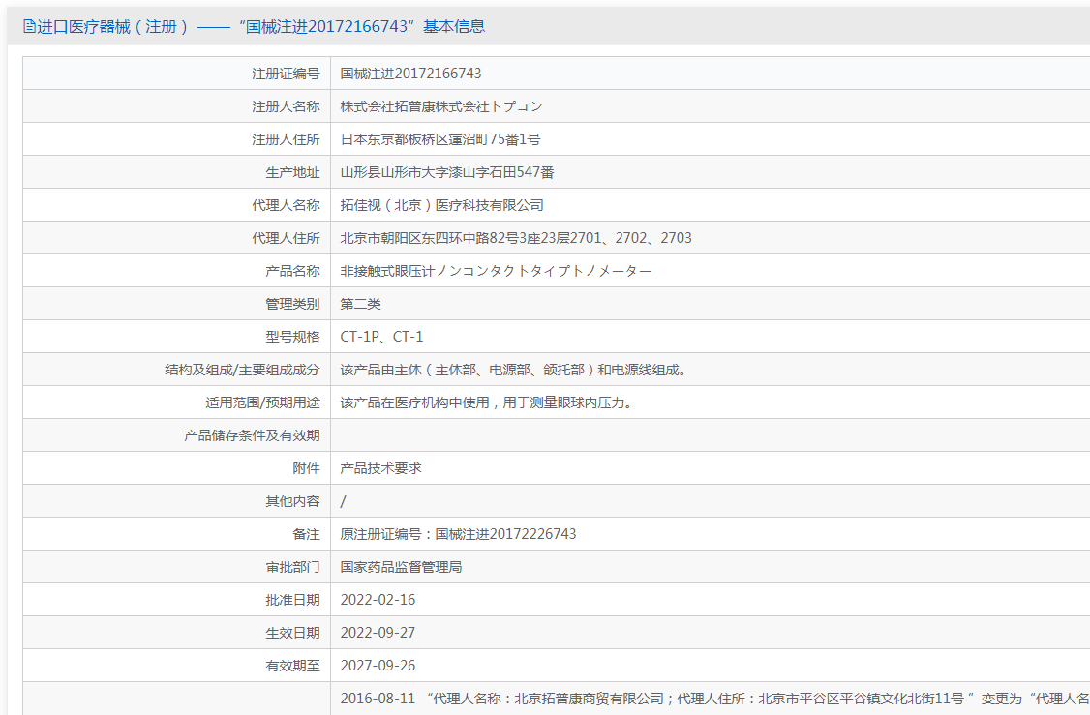Click the 生效日期 label cell
This screenshot has height=715, width=1090.
176,633
